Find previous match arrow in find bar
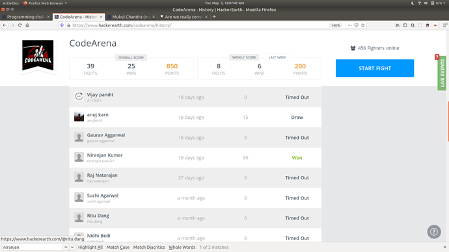The image size is (449, 252). [x=66, y=247]
